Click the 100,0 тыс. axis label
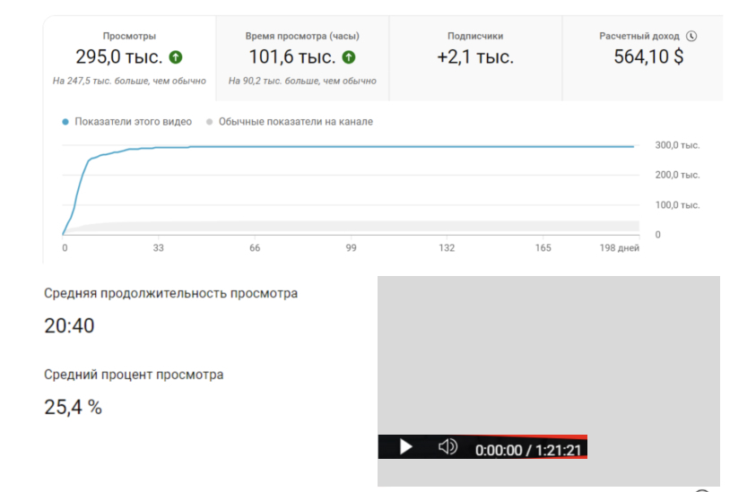This screenshot has height=492, width=756. [x=677, y=205]
